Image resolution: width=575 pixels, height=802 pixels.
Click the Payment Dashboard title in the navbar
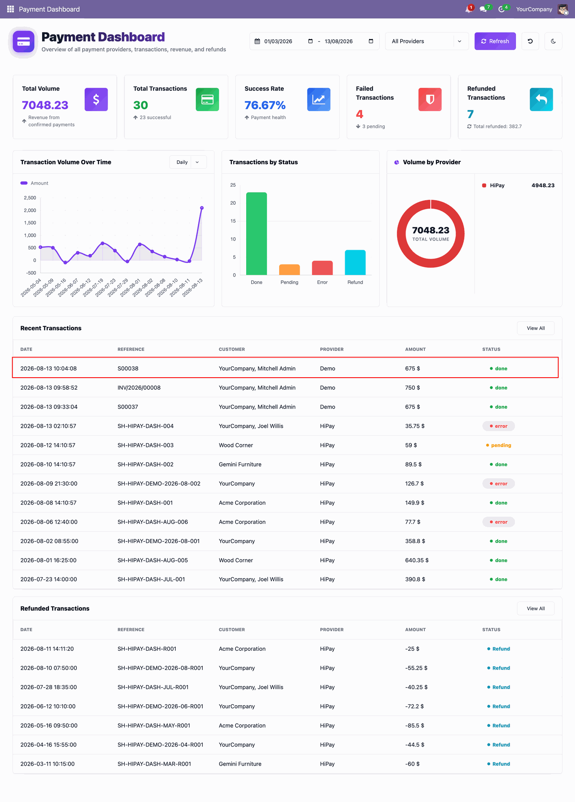[49, 9]
